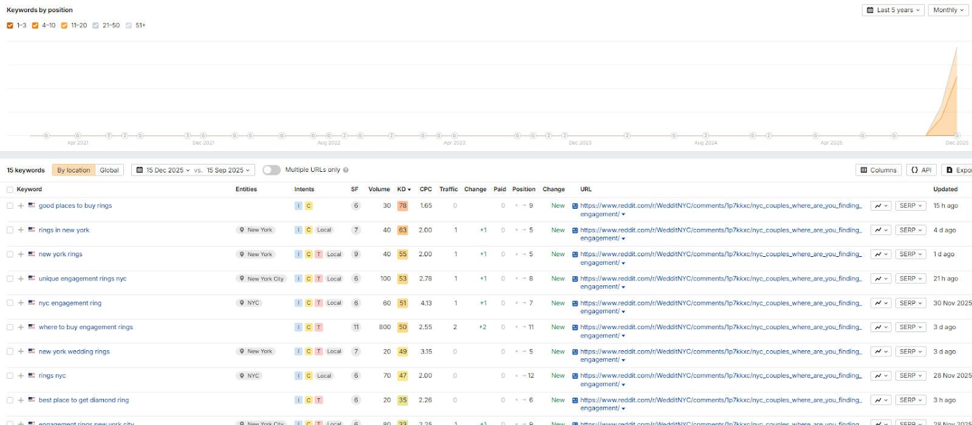Uncheck the 1–3 position checkbox
This screenshot has width=972, height=425.
10,25
